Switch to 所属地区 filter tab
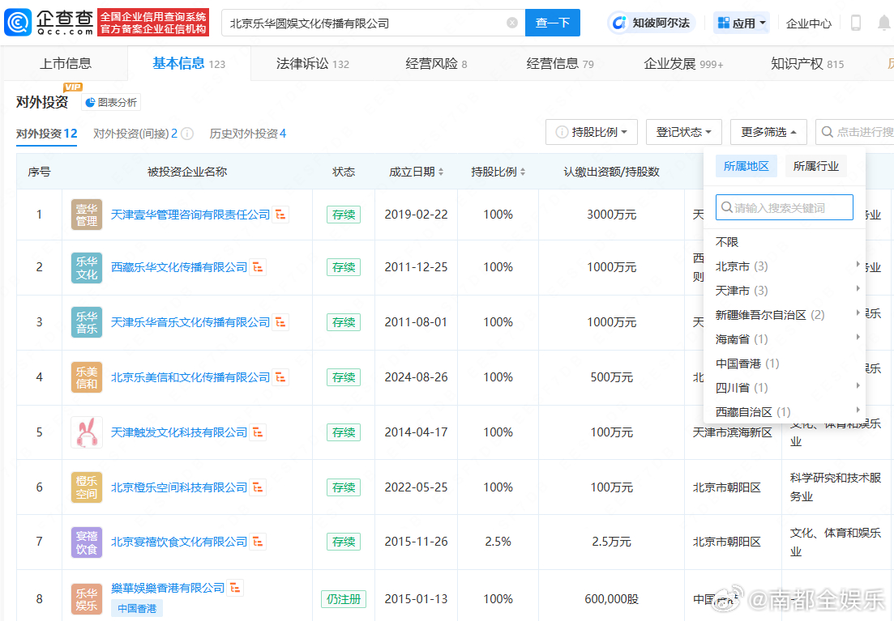Viewport: 894px width, 621px height. coord(746,166)
